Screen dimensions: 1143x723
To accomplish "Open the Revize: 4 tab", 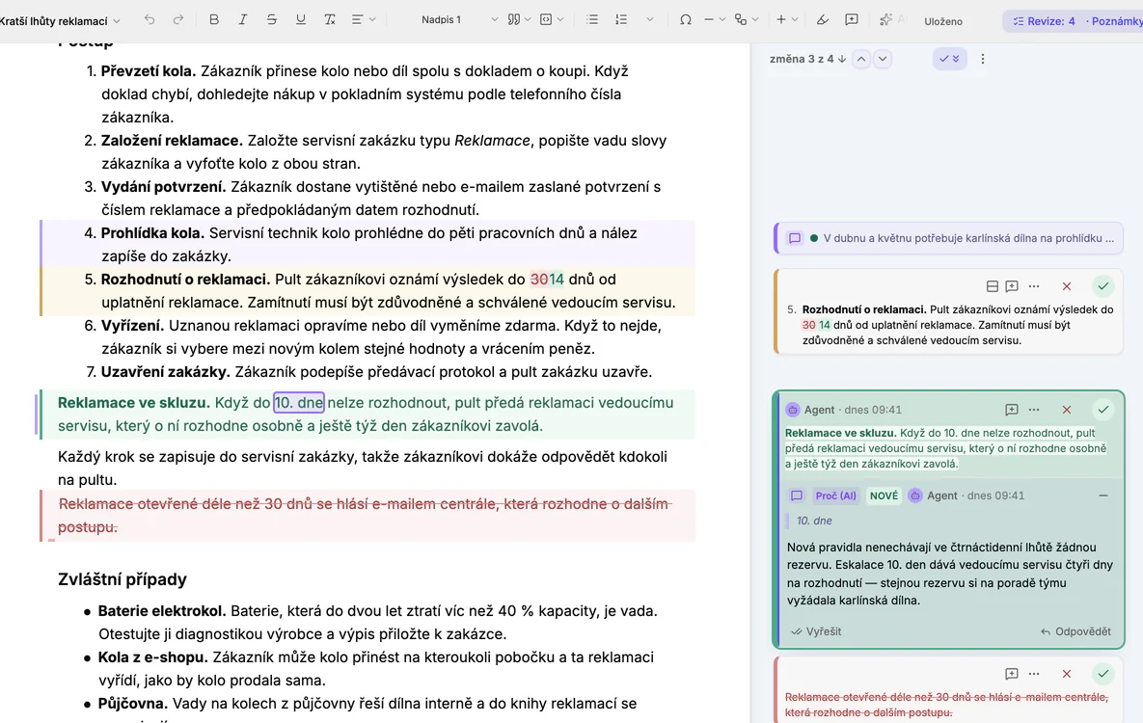I will [1044, 21].
